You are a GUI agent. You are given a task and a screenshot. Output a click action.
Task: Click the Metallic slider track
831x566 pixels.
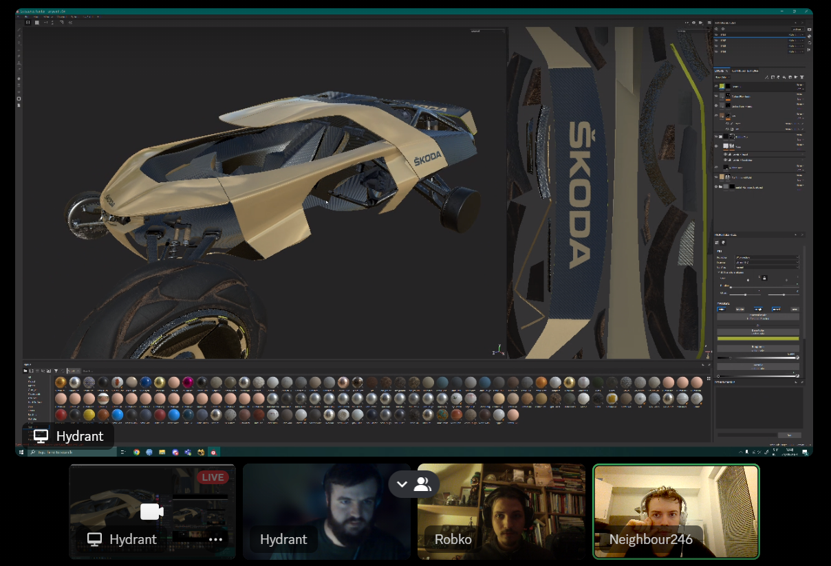[x=758, y=375]
